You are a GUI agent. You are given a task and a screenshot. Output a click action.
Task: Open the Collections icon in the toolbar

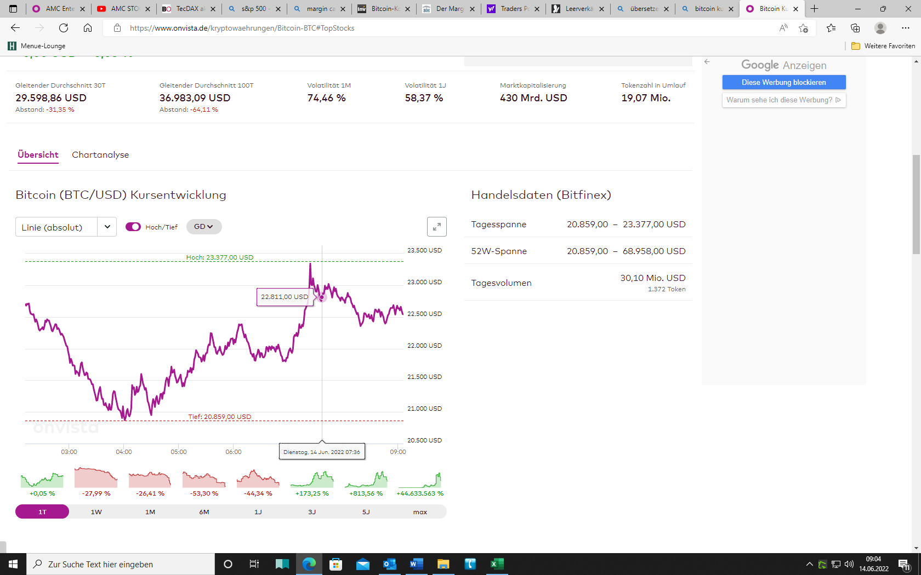[855, 28]
